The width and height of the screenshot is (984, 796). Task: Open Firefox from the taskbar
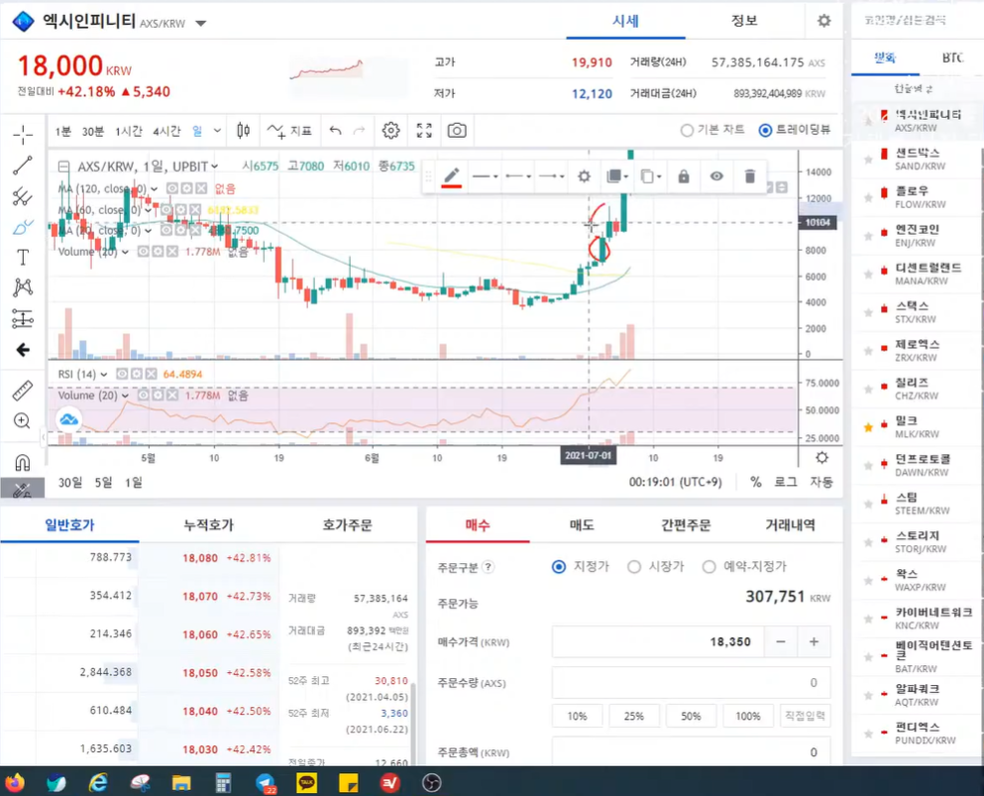coord(15,783)
